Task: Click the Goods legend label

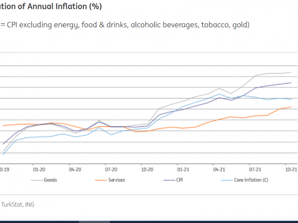Action: click(51, 180)
